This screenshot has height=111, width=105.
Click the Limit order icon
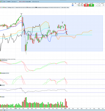click(x=79, y=5)
